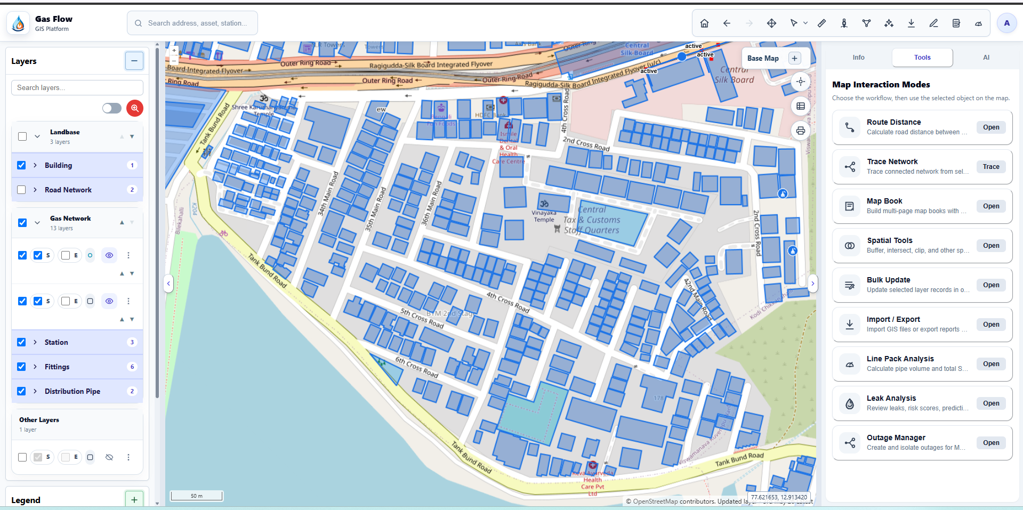Open the user avatar 'A' menu
Viewport: 1023px width, 510px height.
(1006, 23)
